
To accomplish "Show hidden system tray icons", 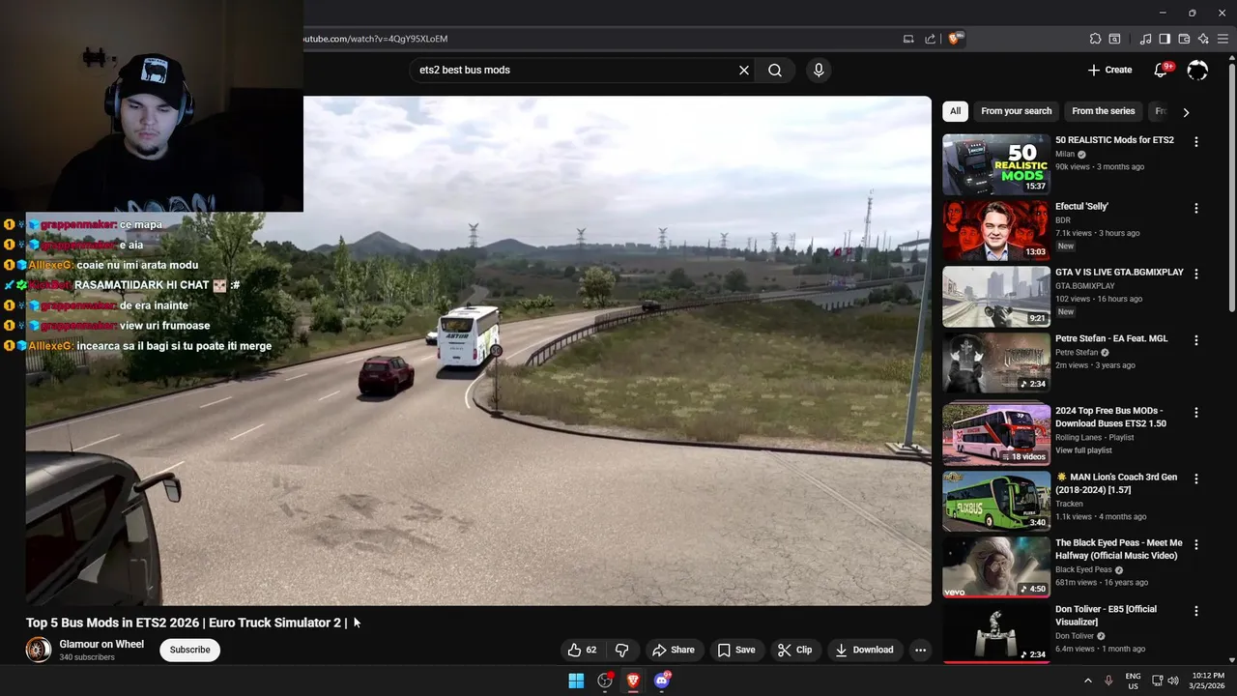I will [1087, 681].
